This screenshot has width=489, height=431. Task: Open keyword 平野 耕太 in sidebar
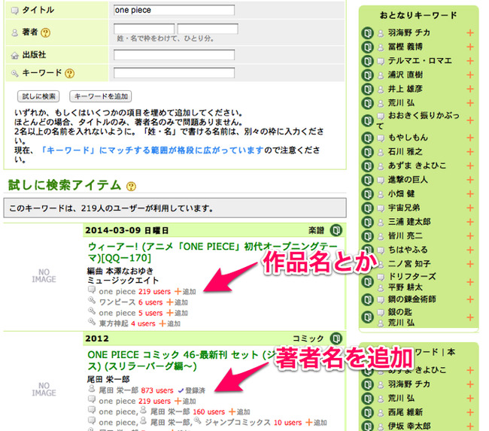[405, 287]
